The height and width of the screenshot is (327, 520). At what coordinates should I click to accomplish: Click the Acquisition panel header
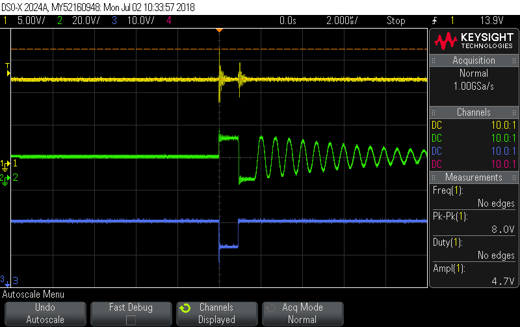pyautogui.click(x=474, y=60)
